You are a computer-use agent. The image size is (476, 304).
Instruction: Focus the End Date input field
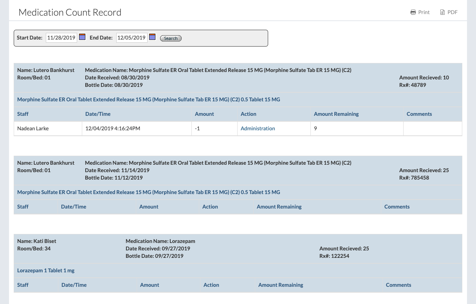click(132, 38)
